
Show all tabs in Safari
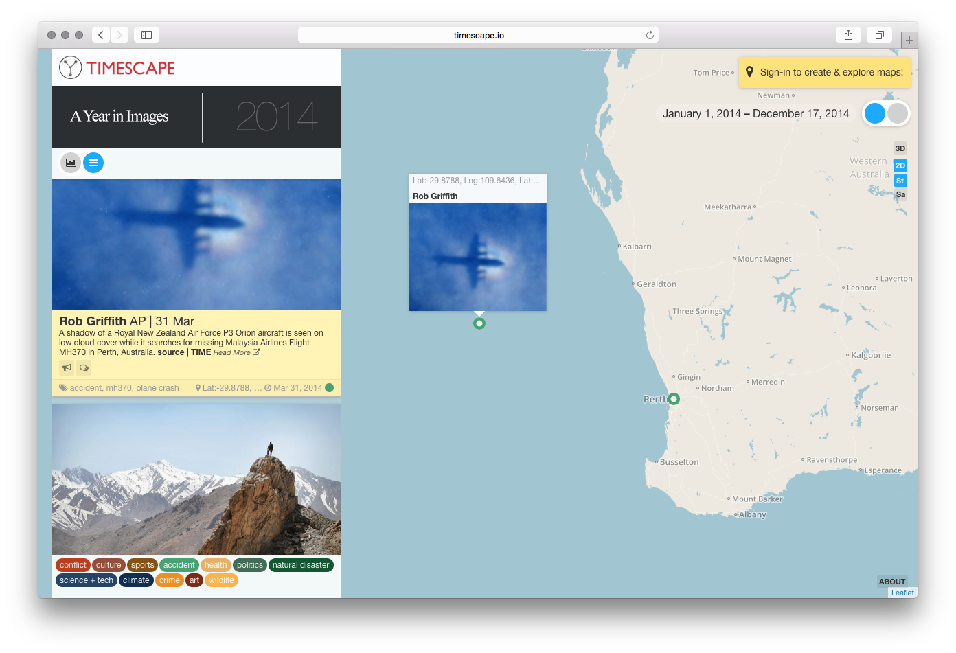(x=879, y=35)
